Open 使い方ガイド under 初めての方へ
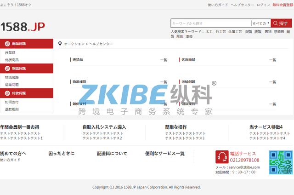The image size is (294, 195). 10,160
